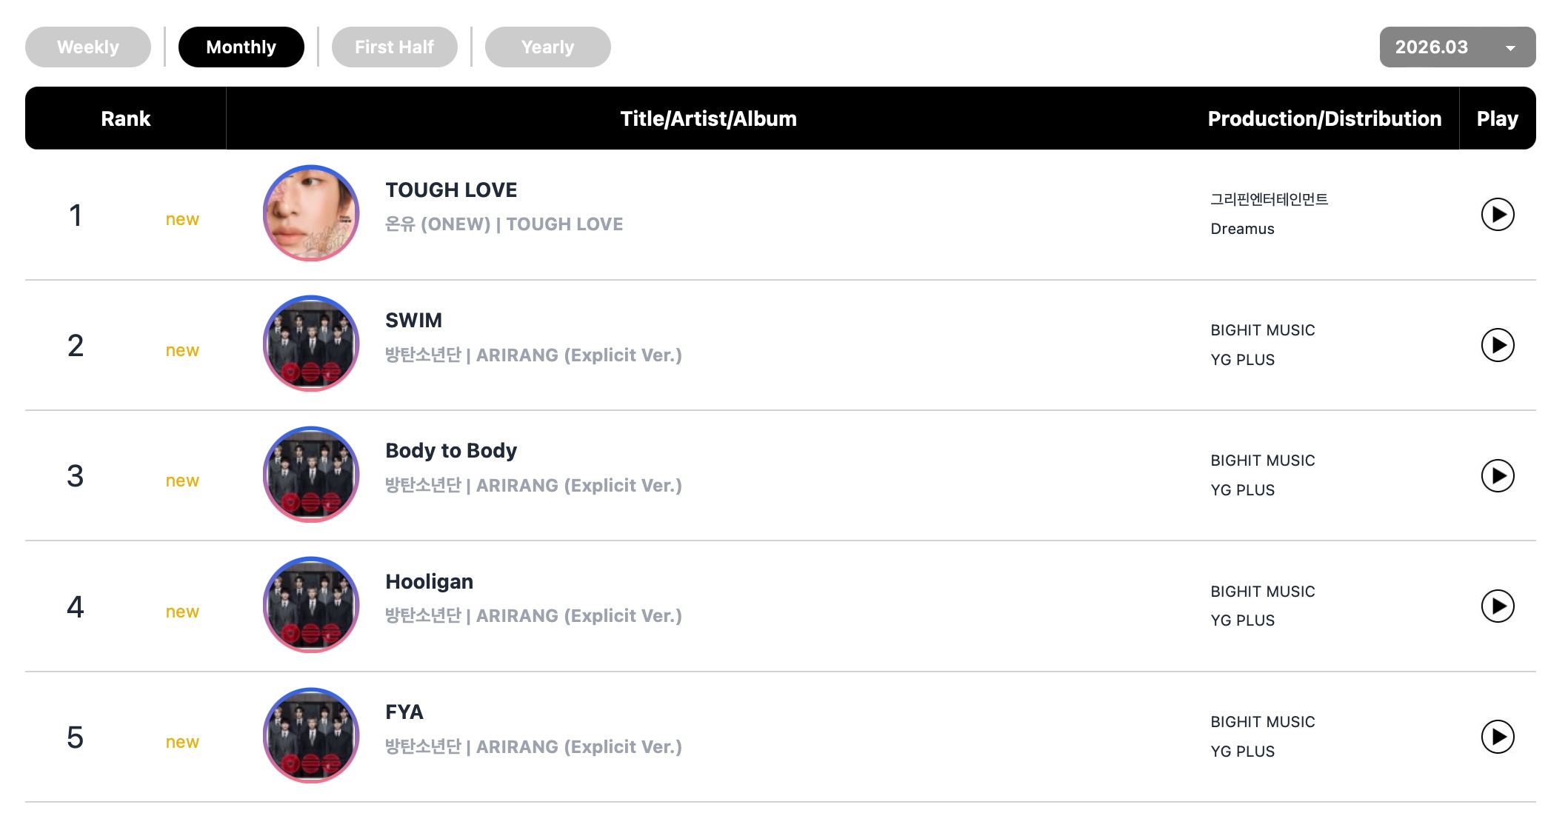Play the Hooligan track
Viewport: 1568px width, 813px height.
click(x=1497, y=606)
